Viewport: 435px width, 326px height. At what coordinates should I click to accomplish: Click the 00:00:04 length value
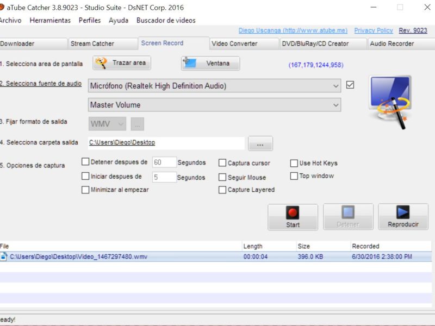coord(256,256)
